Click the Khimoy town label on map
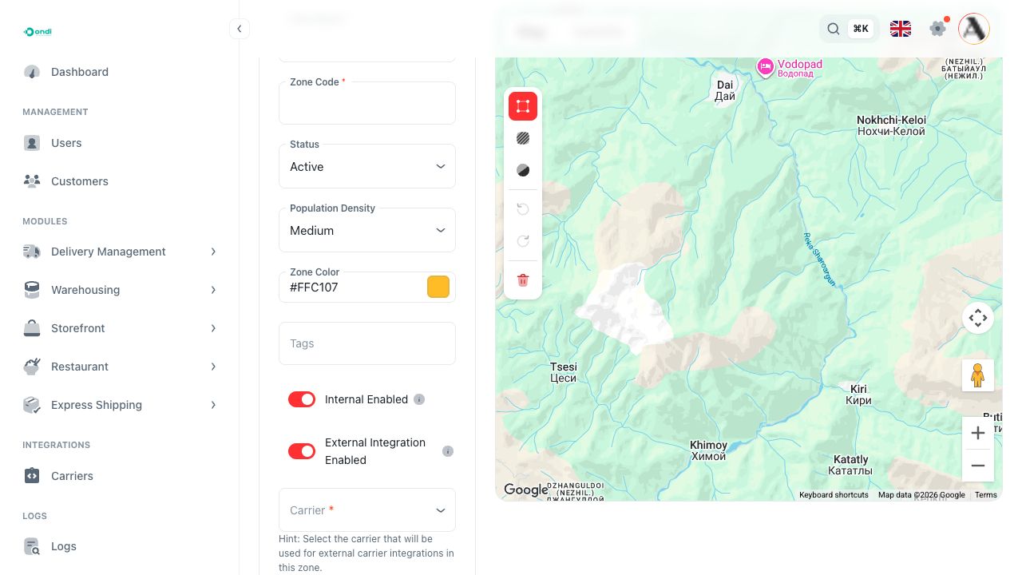This screenshot has height=575, width=1022. point(708,450)
